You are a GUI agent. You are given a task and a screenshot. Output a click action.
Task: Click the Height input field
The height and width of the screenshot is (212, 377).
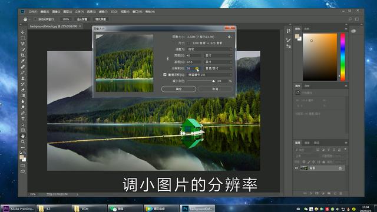point(194,62)
